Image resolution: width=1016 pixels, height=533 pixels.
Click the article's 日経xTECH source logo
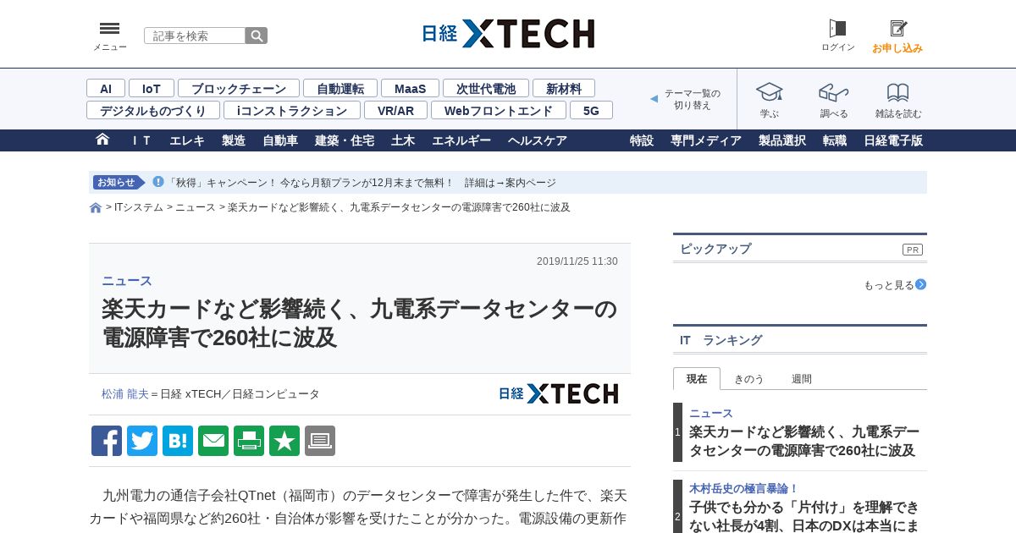coord(558,393)
